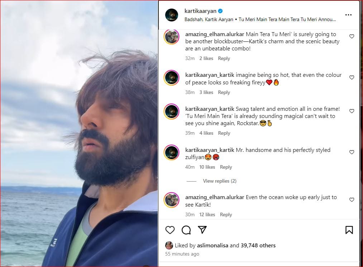This screenshot has height=267, width=363.
Task: Show who liked the 12 likes comment
Action: coord(207,214)
